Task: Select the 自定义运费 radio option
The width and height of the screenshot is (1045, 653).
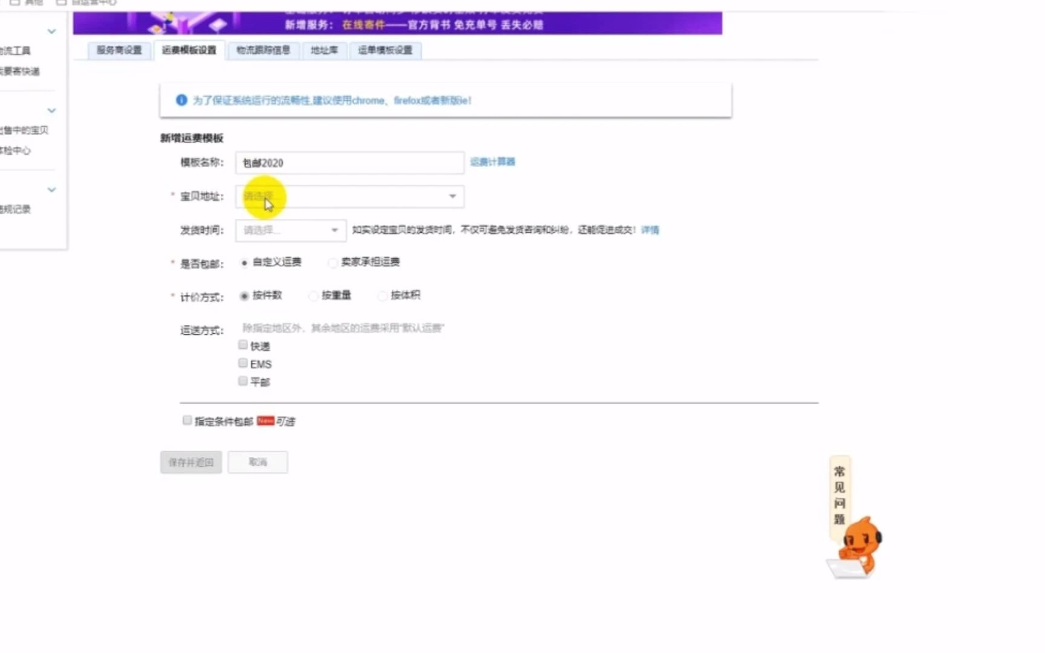Action: pos(244,263)
